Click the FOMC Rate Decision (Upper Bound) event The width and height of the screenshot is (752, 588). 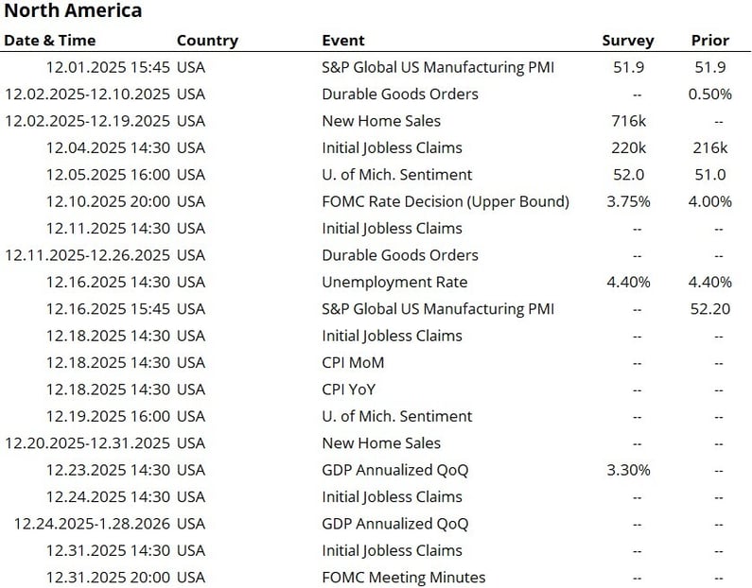(446, 201)
